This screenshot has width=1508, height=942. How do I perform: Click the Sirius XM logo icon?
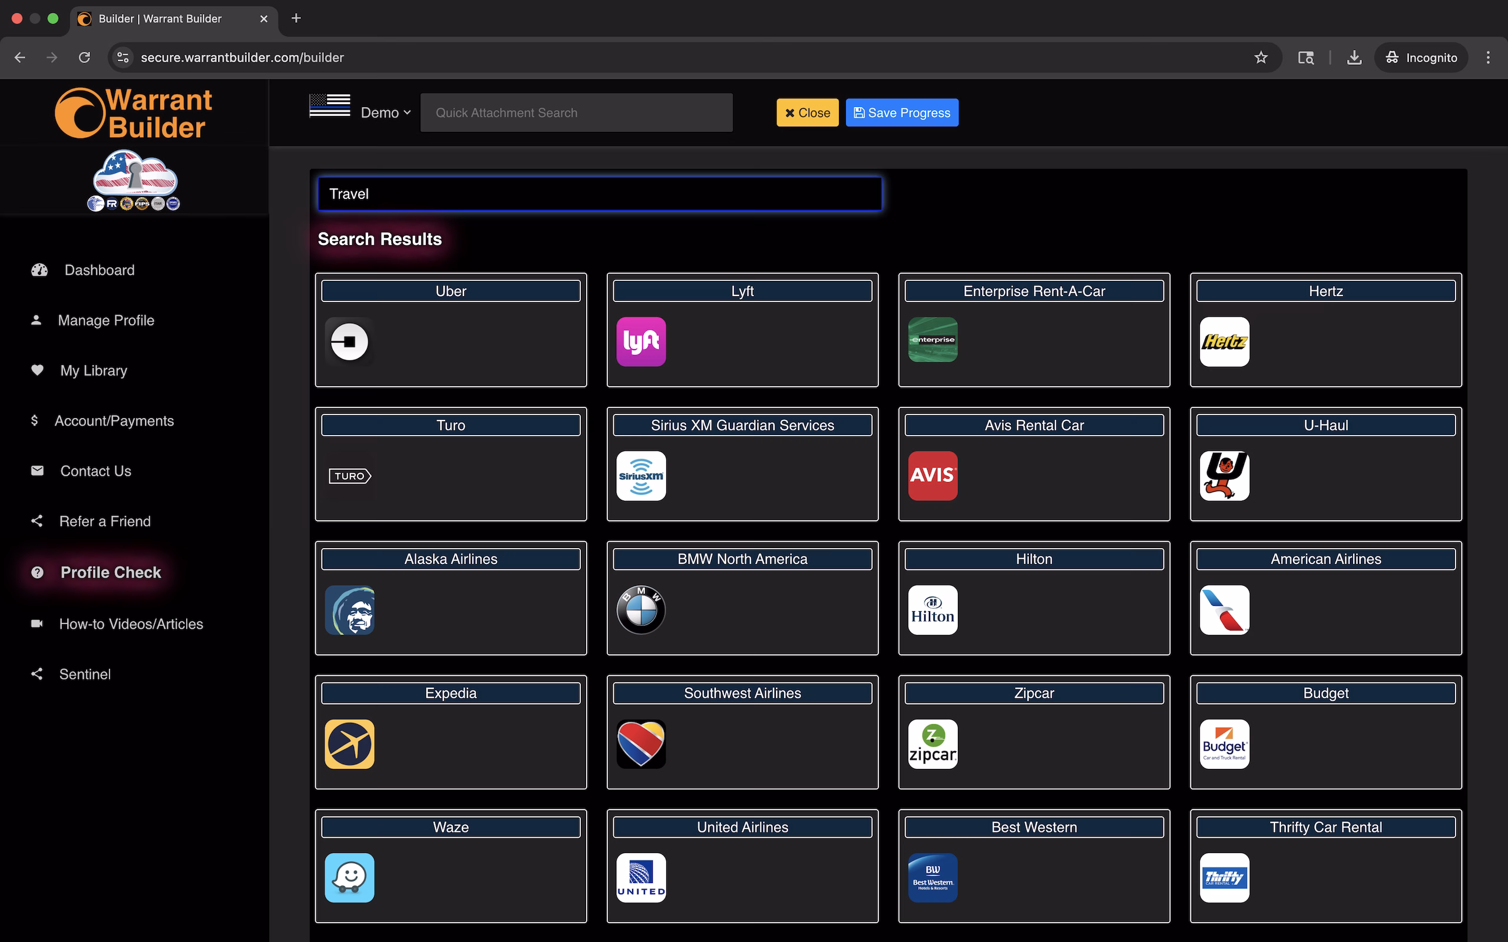[x=640, y=475]
